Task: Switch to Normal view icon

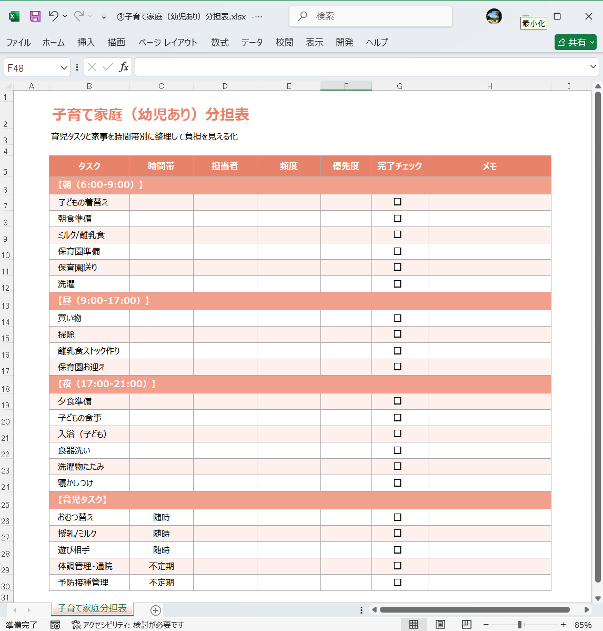Action: pyautogui.click(x=414, y=624)
